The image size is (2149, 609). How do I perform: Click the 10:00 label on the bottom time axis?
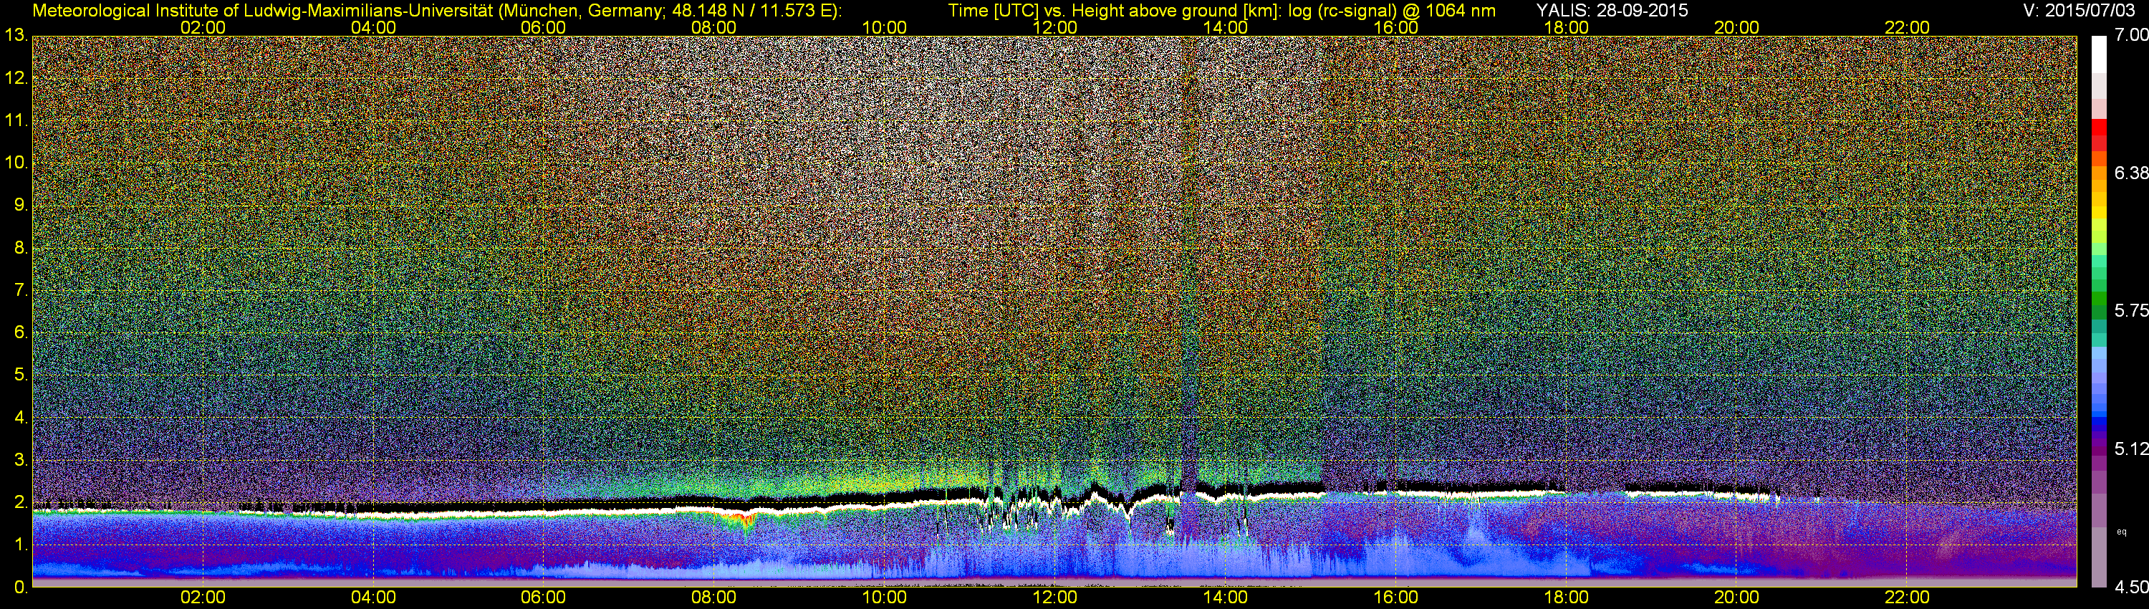click(x=884, y=598)
